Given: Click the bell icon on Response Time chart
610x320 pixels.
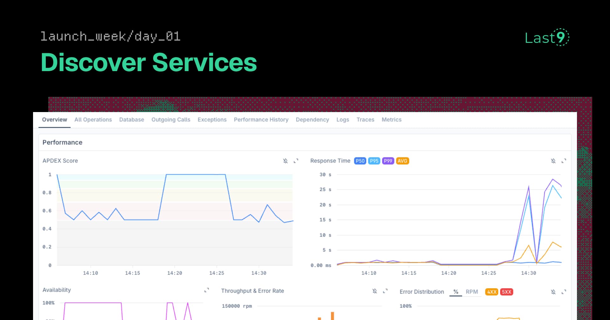Looking at the screenshot, I should 554,161.
